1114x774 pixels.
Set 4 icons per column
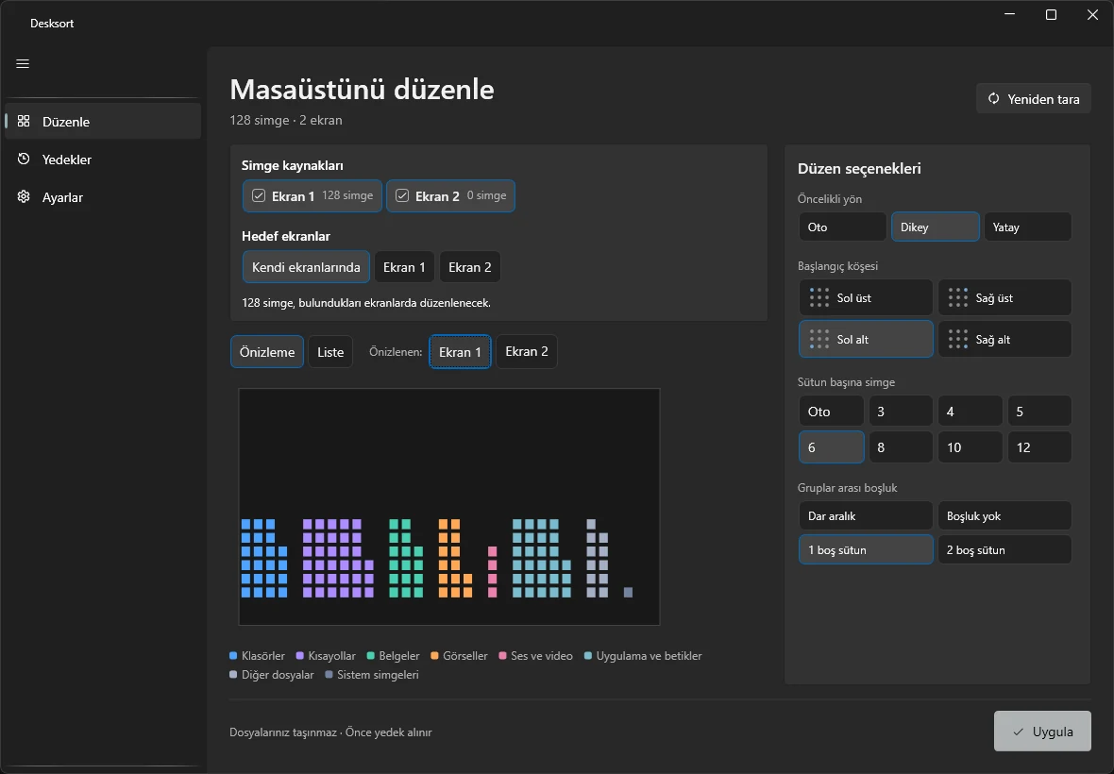click(970, 412)
